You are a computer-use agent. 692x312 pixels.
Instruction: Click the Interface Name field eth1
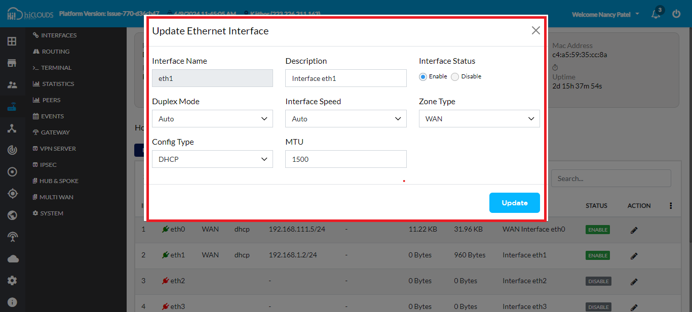pos(212,78)
